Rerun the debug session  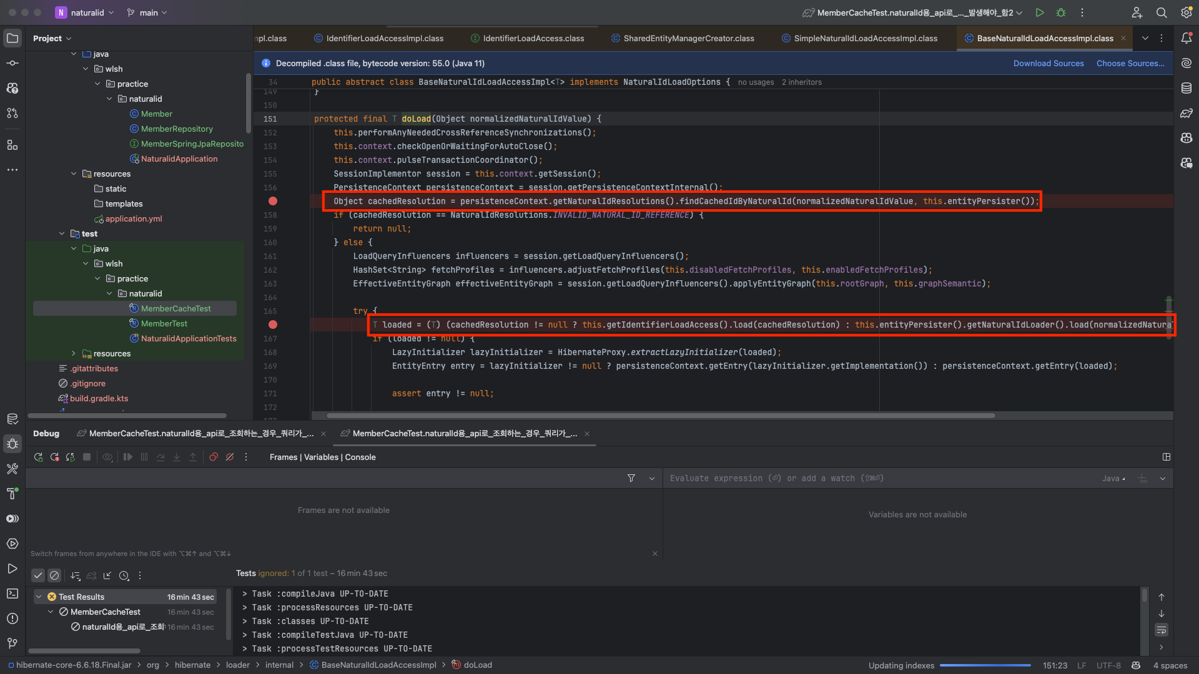pyautogui.click(x=38, y=457)
